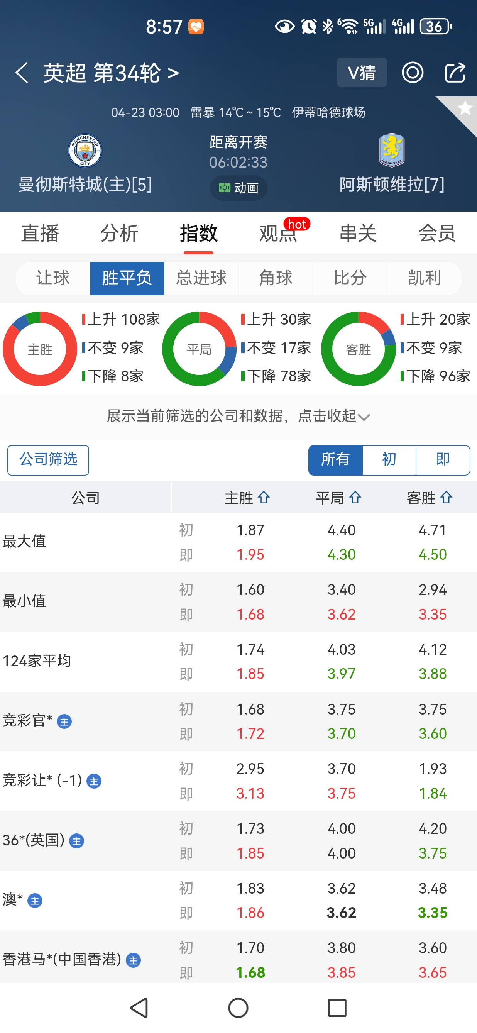Screen dimensions: 477x1033
Task: Tap Android recent apps button
Action: click(x=337, y=1008)
